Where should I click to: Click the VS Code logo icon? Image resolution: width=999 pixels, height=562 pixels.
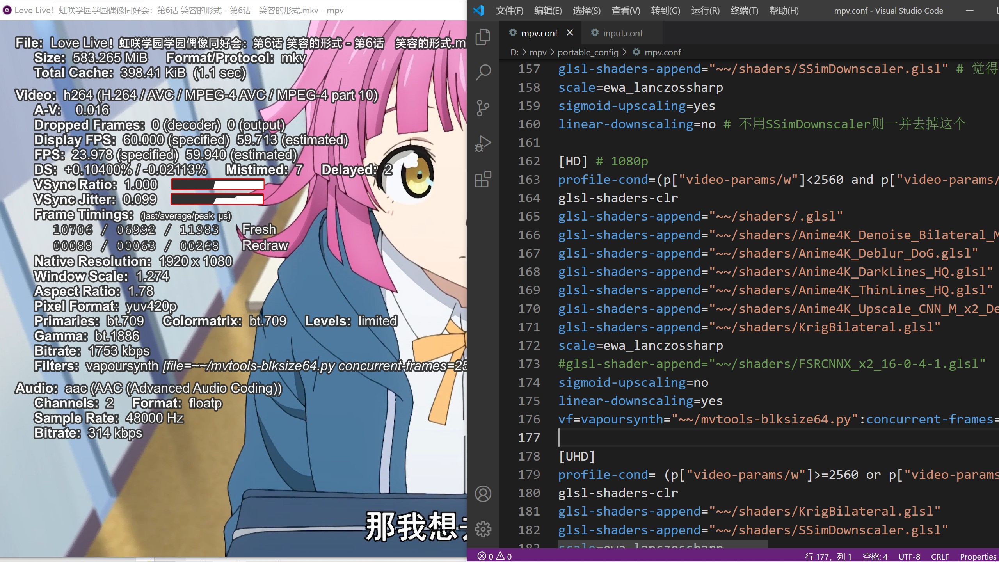pyautogui.click(x=479, y=11)
